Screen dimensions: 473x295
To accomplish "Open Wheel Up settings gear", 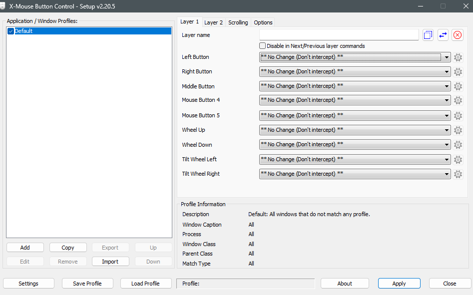I will [x=458, y=130].
